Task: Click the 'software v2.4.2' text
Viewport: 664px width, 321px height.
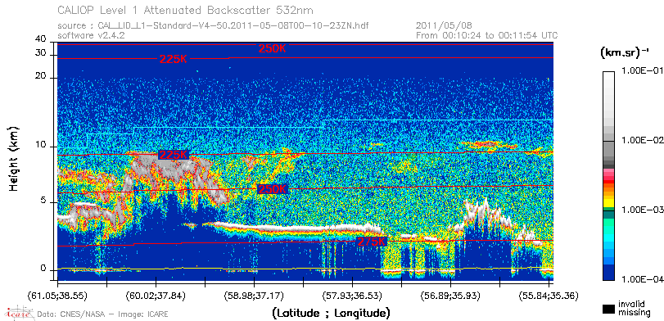Action: [91, 35]
